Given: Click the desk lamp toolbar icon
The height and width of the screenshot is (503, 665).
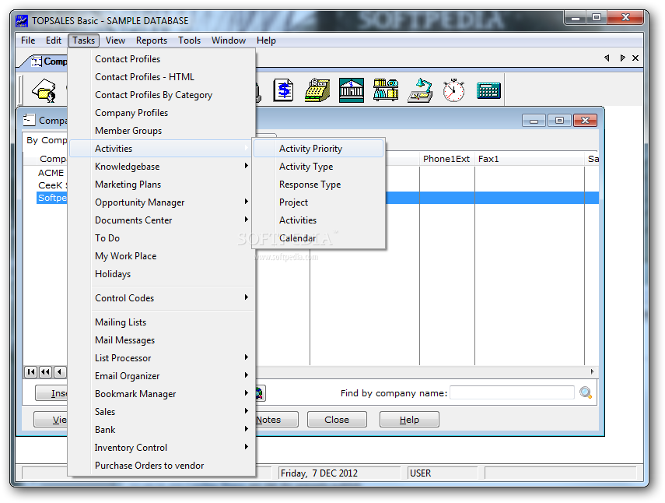Looking at the screenshot, I should [x=420, y=90].
